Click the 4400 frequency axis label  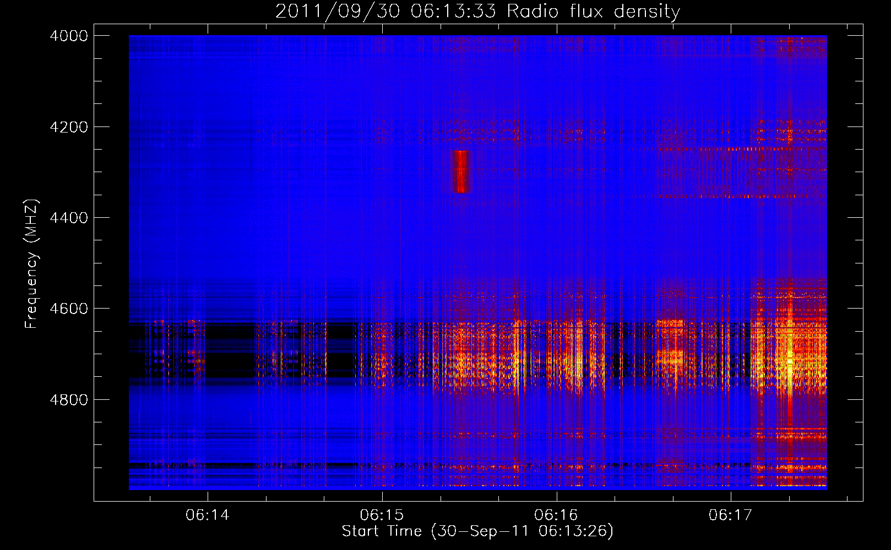point(68,218)
